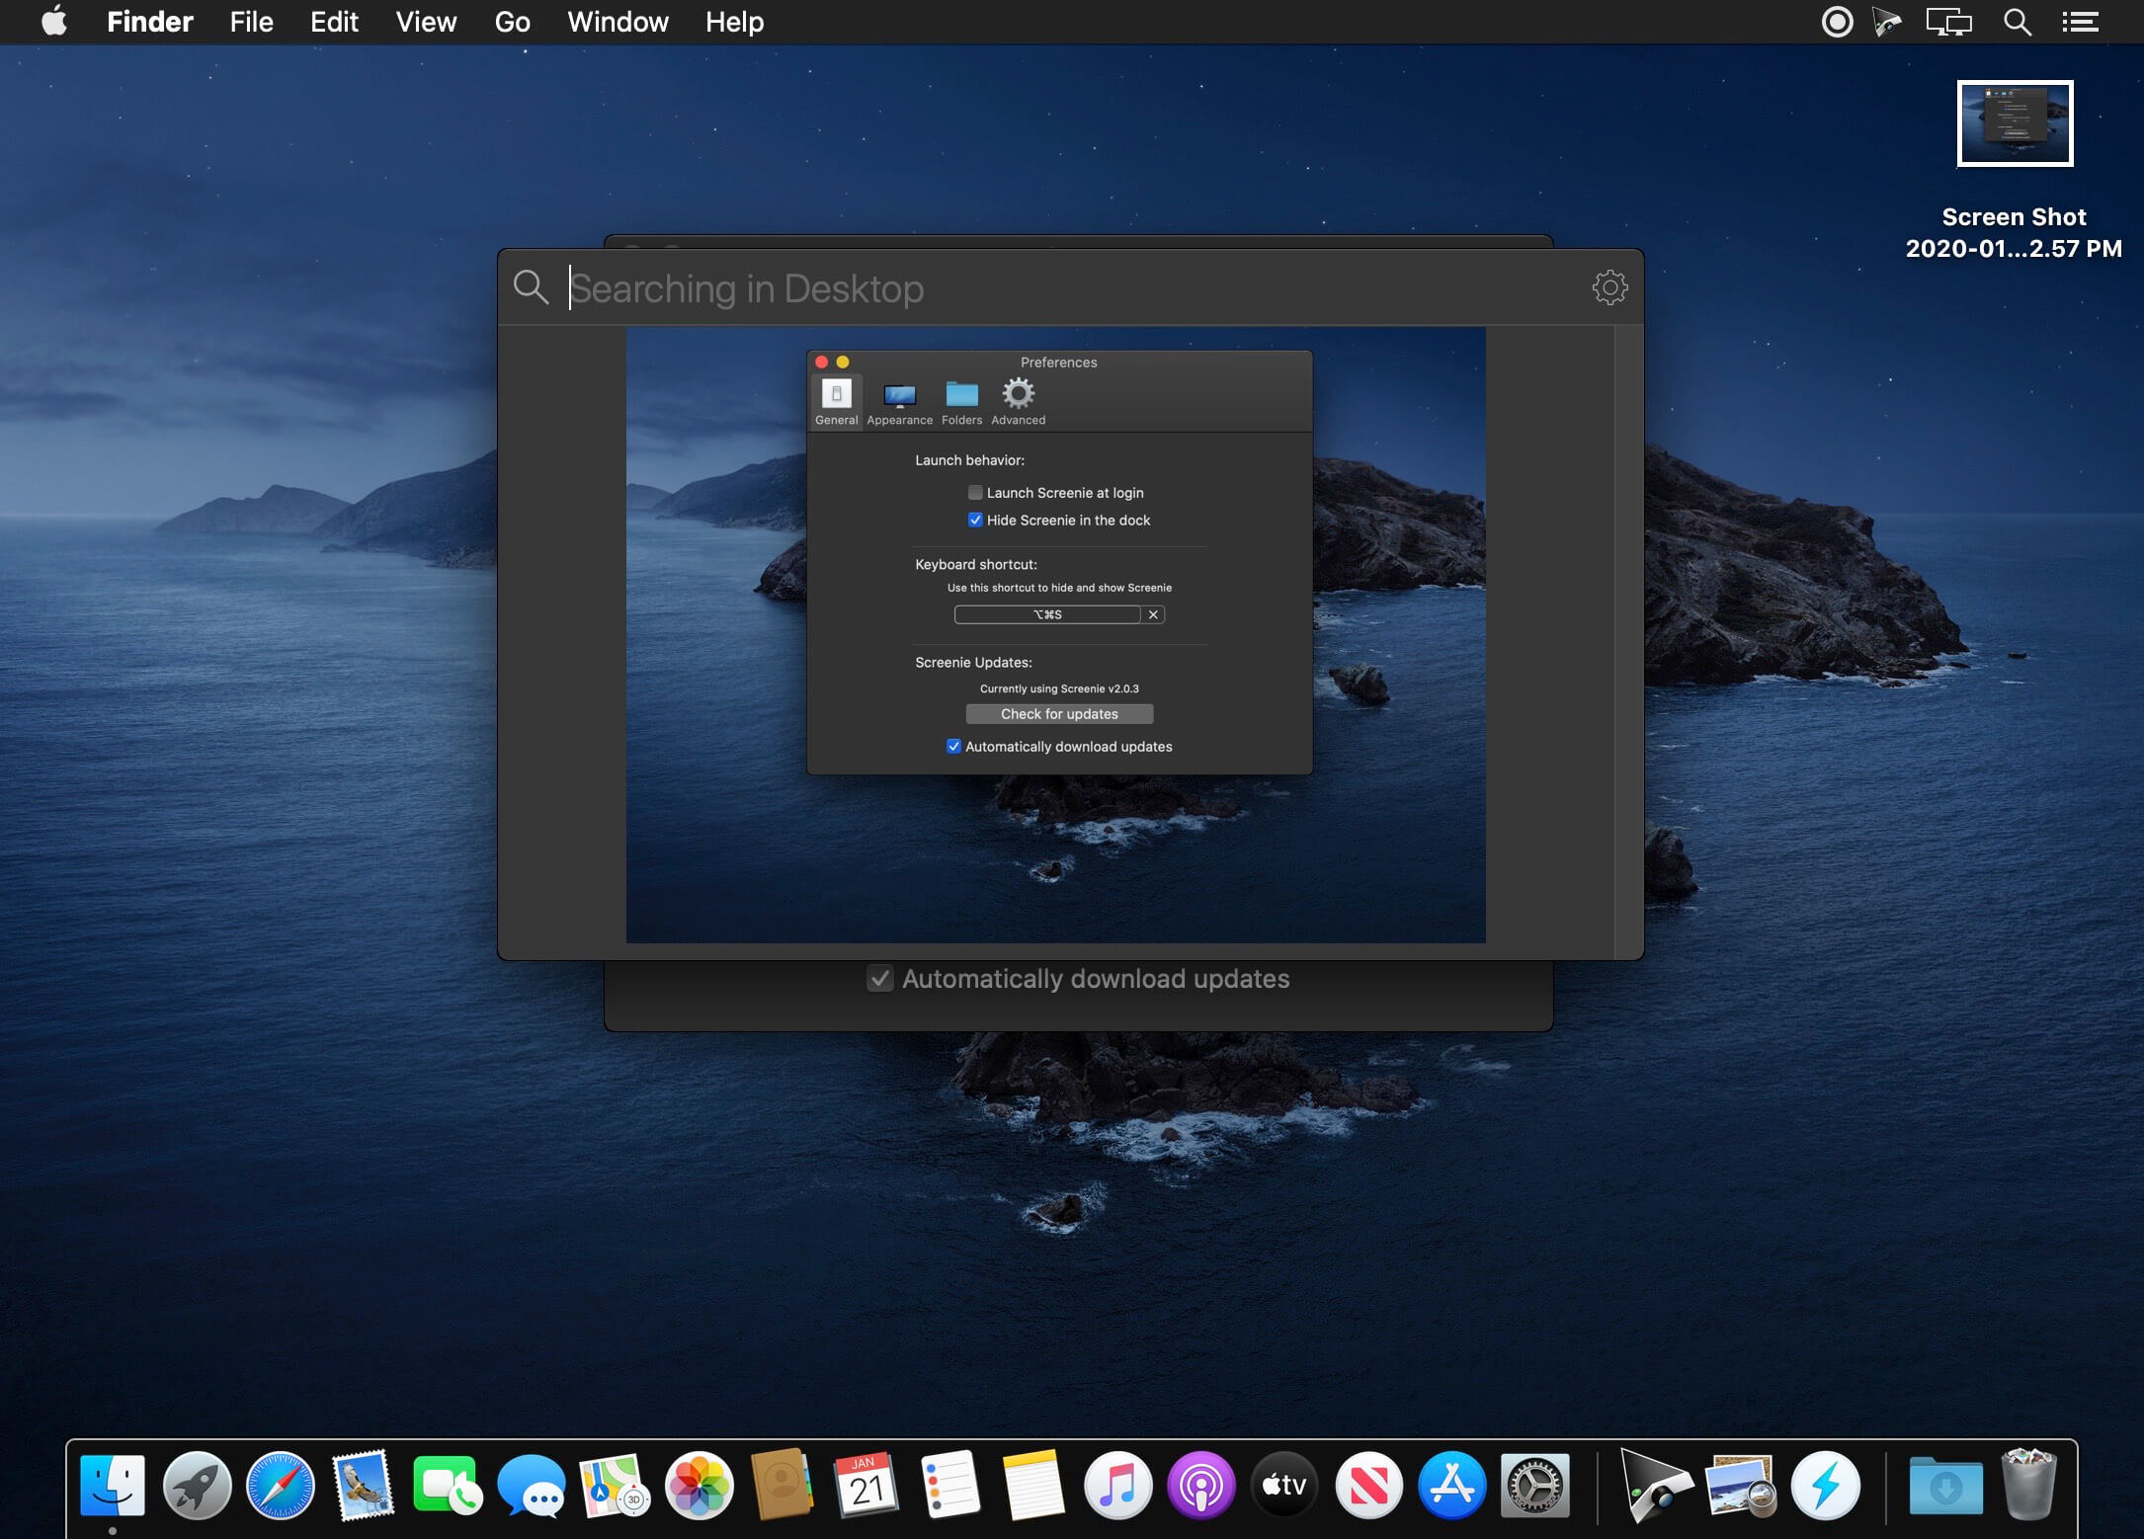Click the Screenie menu bar icon
The width and height of the screenshot is (2144, 1539).
tap(1887, 22)
